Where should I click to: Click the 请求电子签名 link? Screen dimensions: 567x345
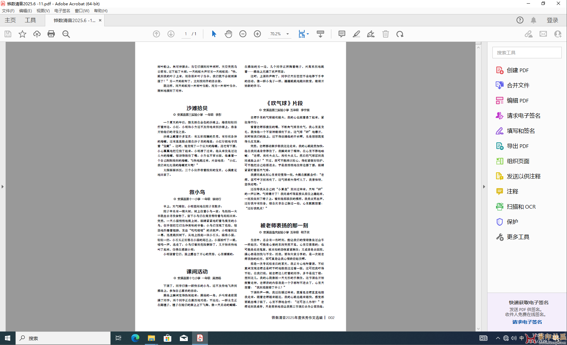(x=527, y=322)
